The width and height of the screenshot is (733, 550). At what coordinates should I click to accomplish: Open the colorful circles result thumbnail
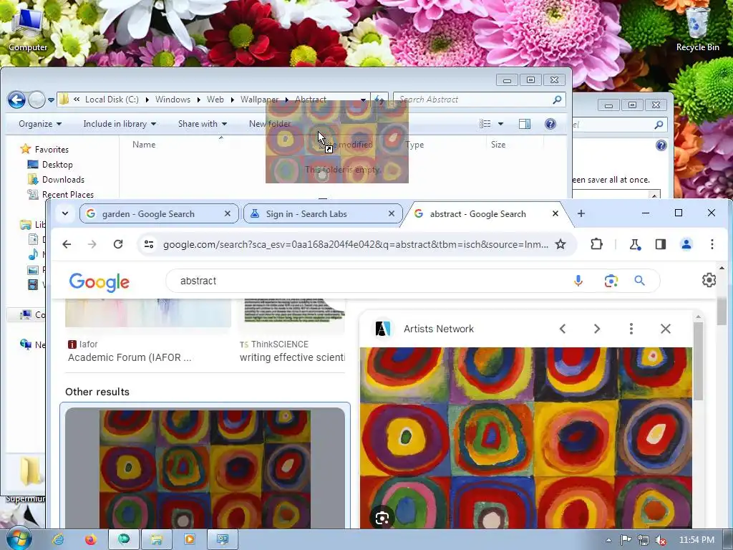click(x=205, y=468)
